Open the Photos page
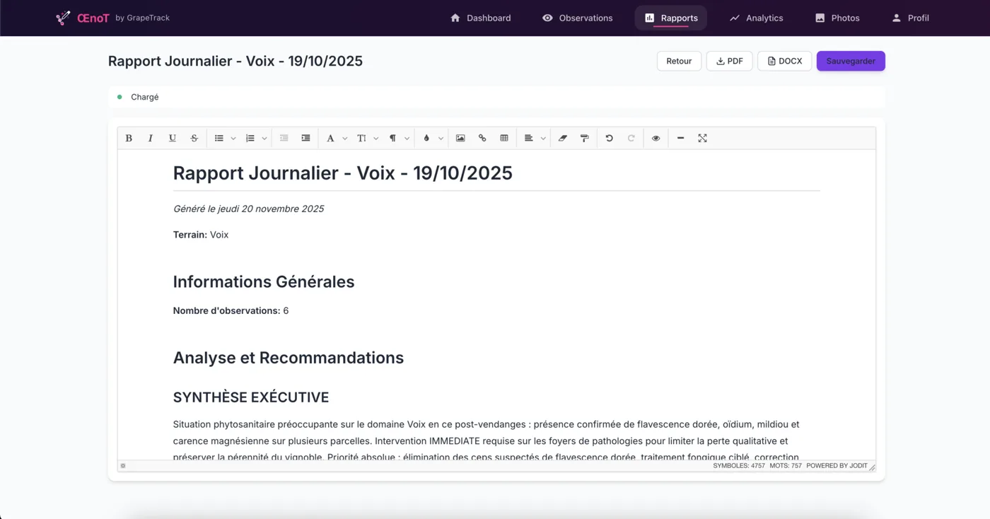 [837, 18]
